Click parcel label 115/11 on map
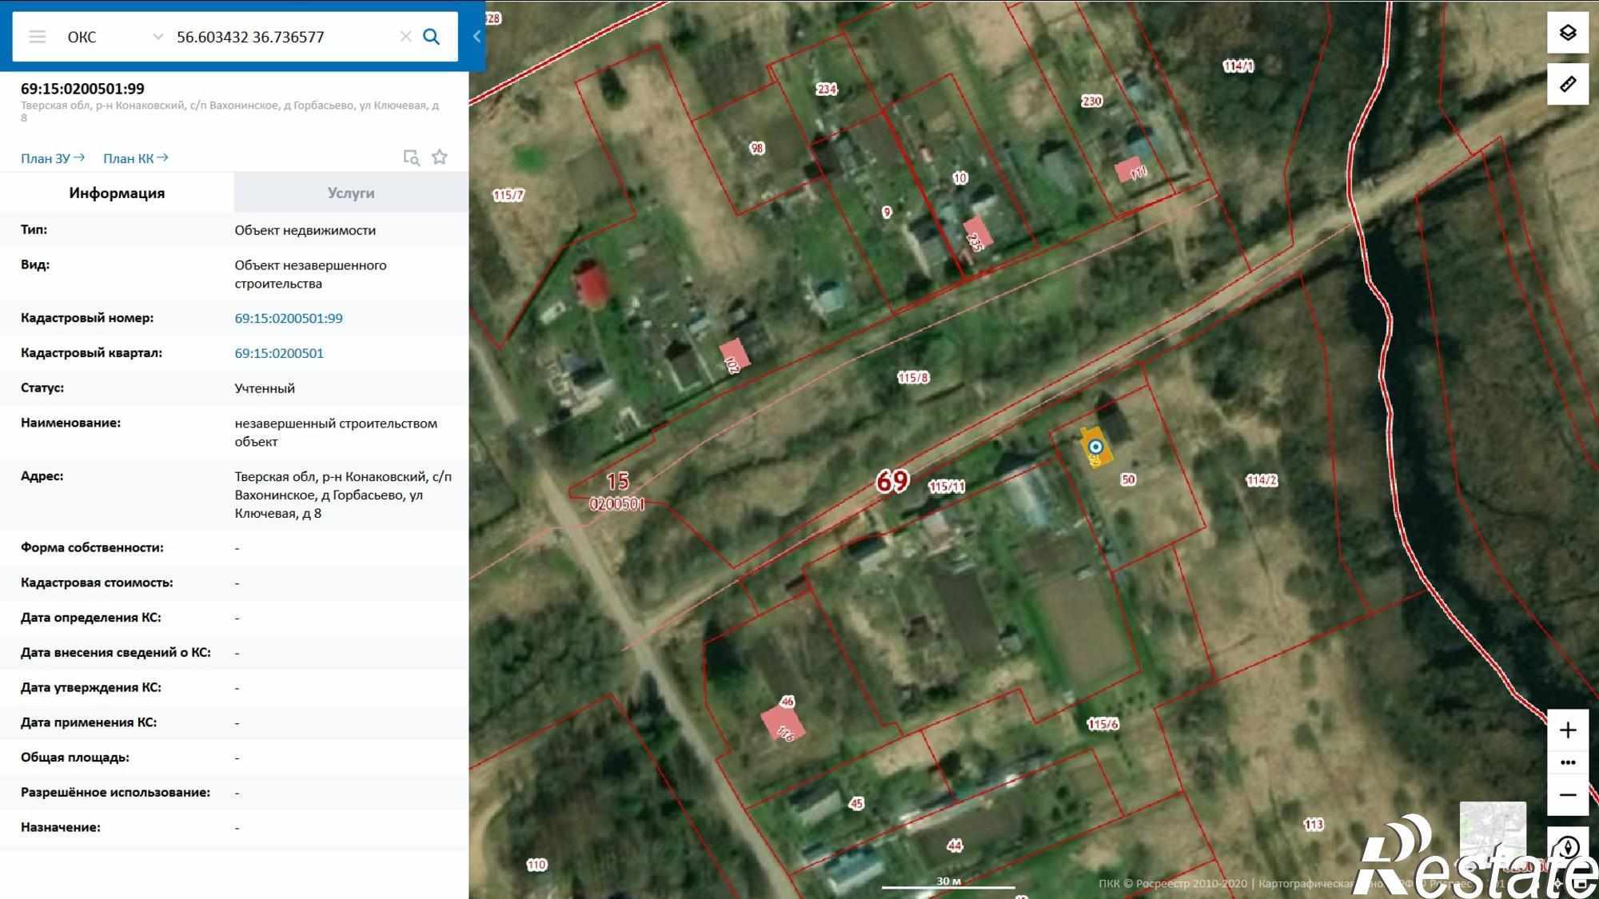Viewport: 1599px width, 899px height. click(947, 486)
